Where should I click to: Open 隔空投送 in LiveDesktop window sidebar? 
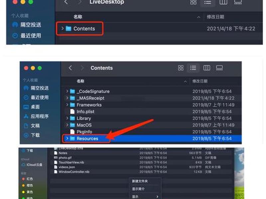(27, 25)
